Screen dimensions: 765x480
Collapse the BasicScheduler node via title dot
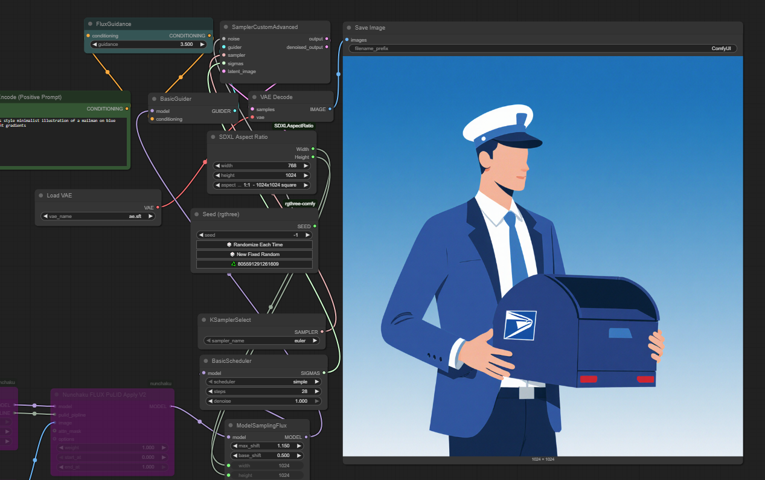point(206,361)
